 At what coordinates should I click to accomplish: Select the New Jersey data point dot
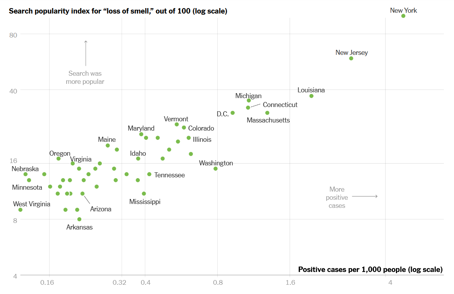tap(351, 58)
